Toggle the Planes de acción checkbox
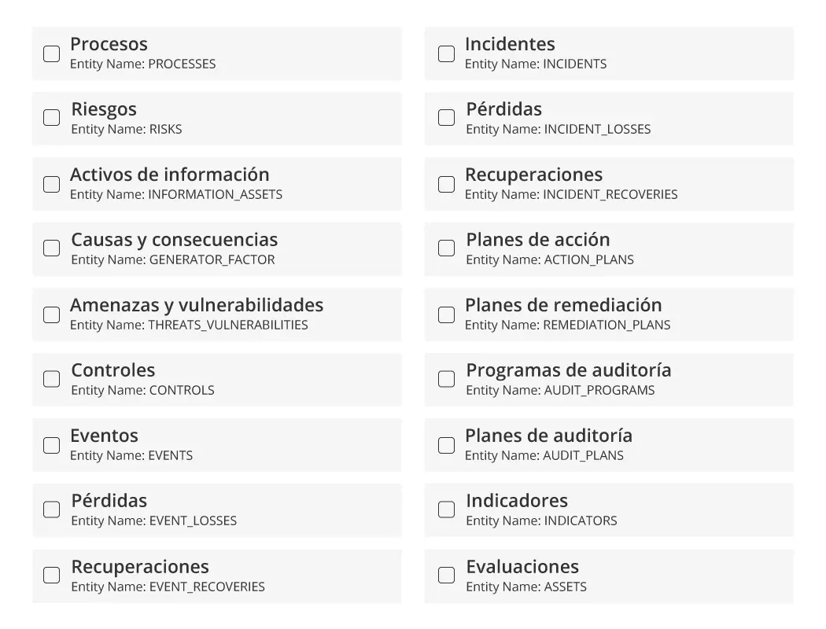The width and height of the screenshot is (826, 629). click(x=446, y=248)
